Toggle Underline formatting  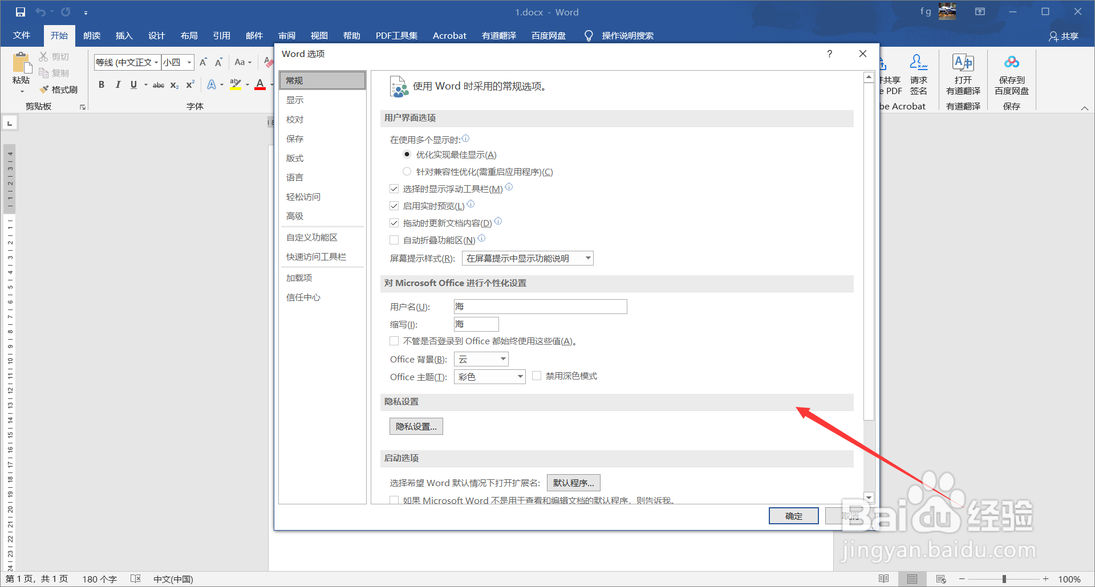coord(133,84)
